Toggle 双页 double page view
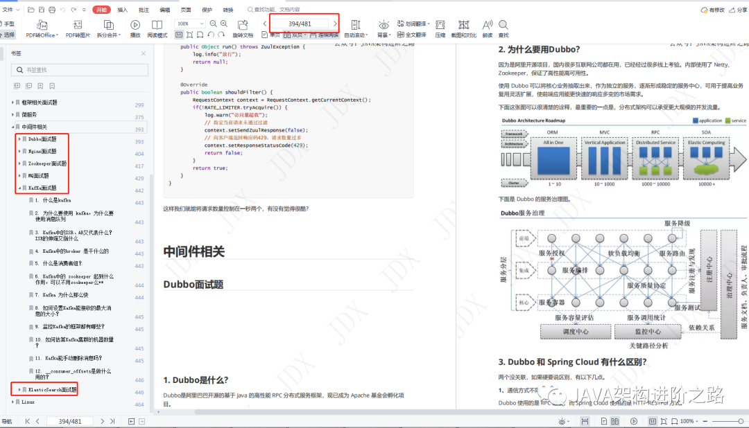Image resolution: width=749 pixels, height=428 pixels. [294, 35]
